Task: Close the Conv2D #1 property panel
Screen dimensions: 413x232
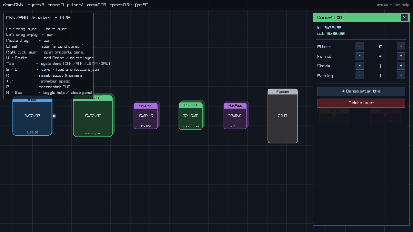Action: click(404, 17)
